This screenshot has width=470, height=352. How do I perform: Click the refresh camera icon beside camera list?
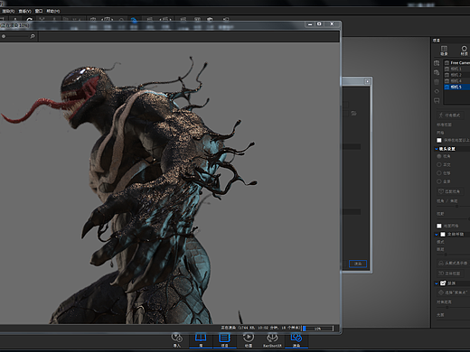437,91
